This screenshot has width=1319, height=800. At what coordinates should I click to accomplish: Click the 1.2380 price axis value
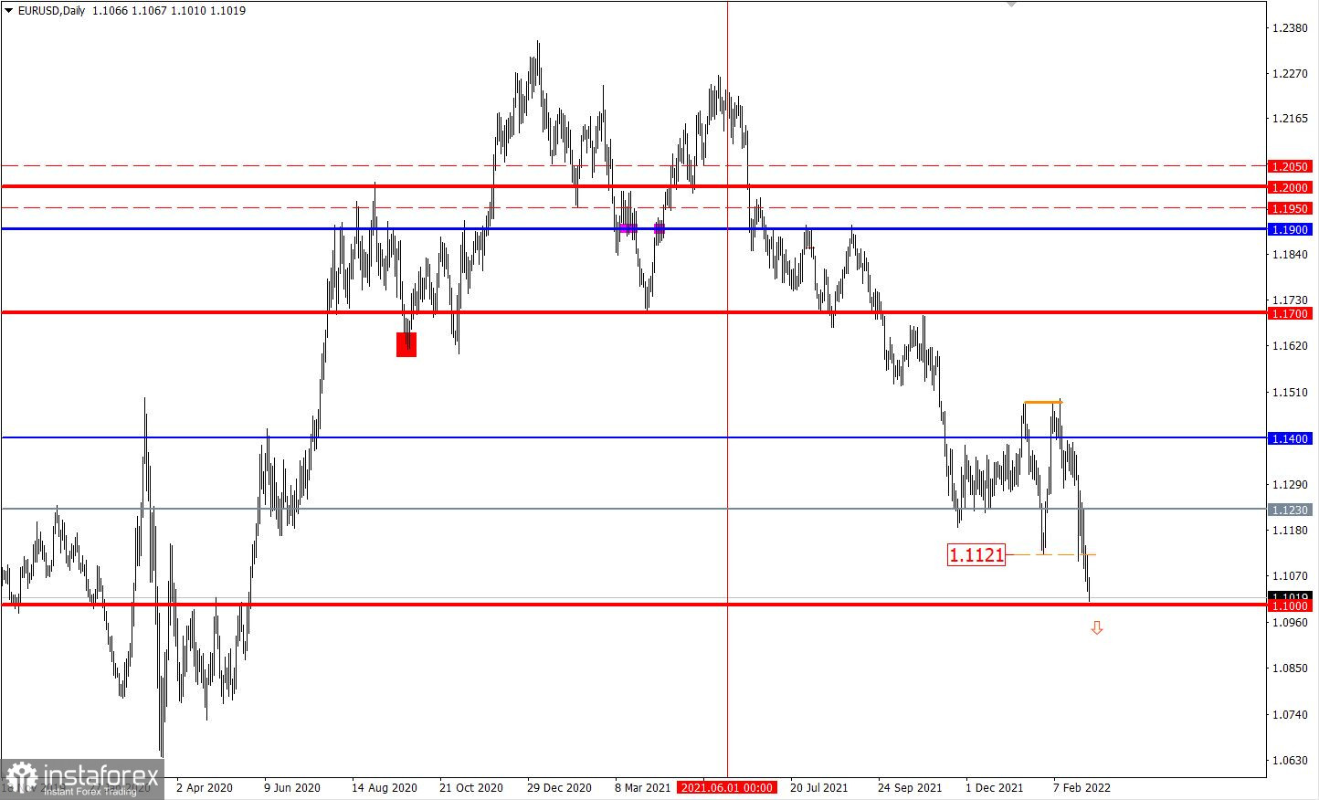(x=1291, y=28)
